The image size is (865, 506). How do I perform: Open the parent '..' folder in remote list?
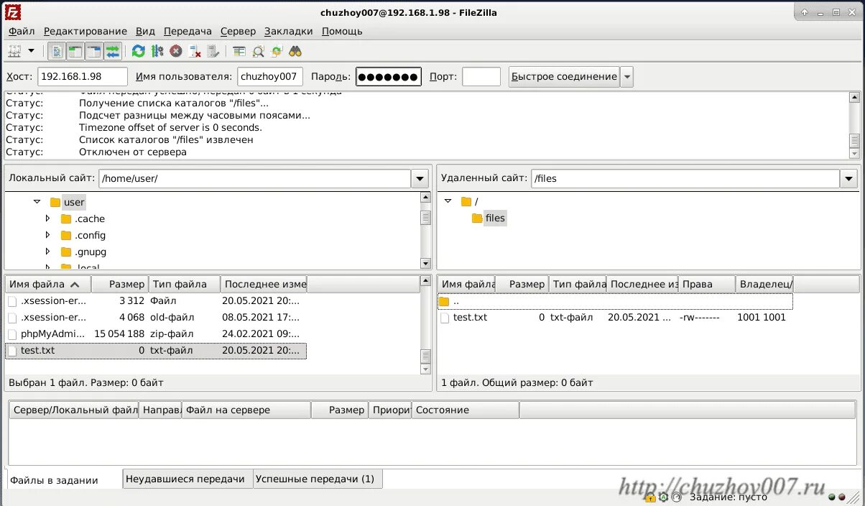tap(615, 301)
